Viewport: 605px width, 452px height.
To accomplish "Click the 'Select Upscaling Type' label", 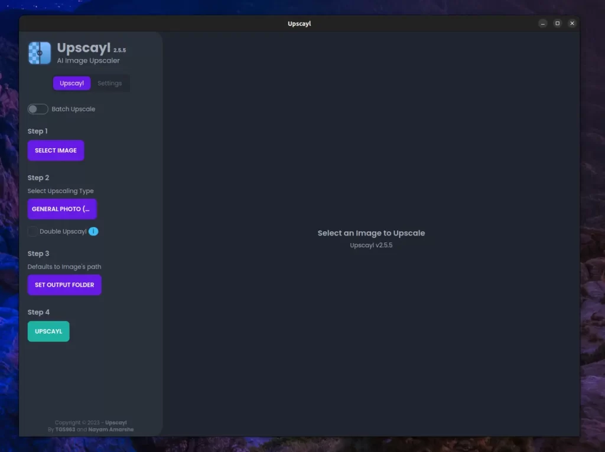I will coord(61,191).
